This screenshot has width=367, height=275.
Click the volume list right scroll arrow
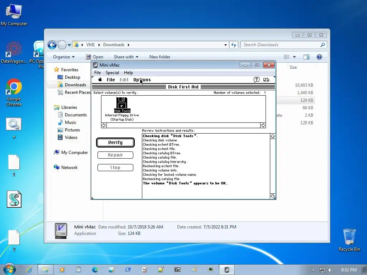[x=263, y=125]
